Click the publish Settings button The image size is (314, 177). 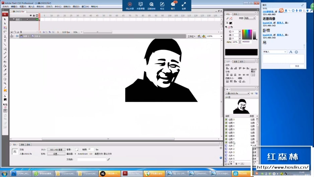[56, 154]
